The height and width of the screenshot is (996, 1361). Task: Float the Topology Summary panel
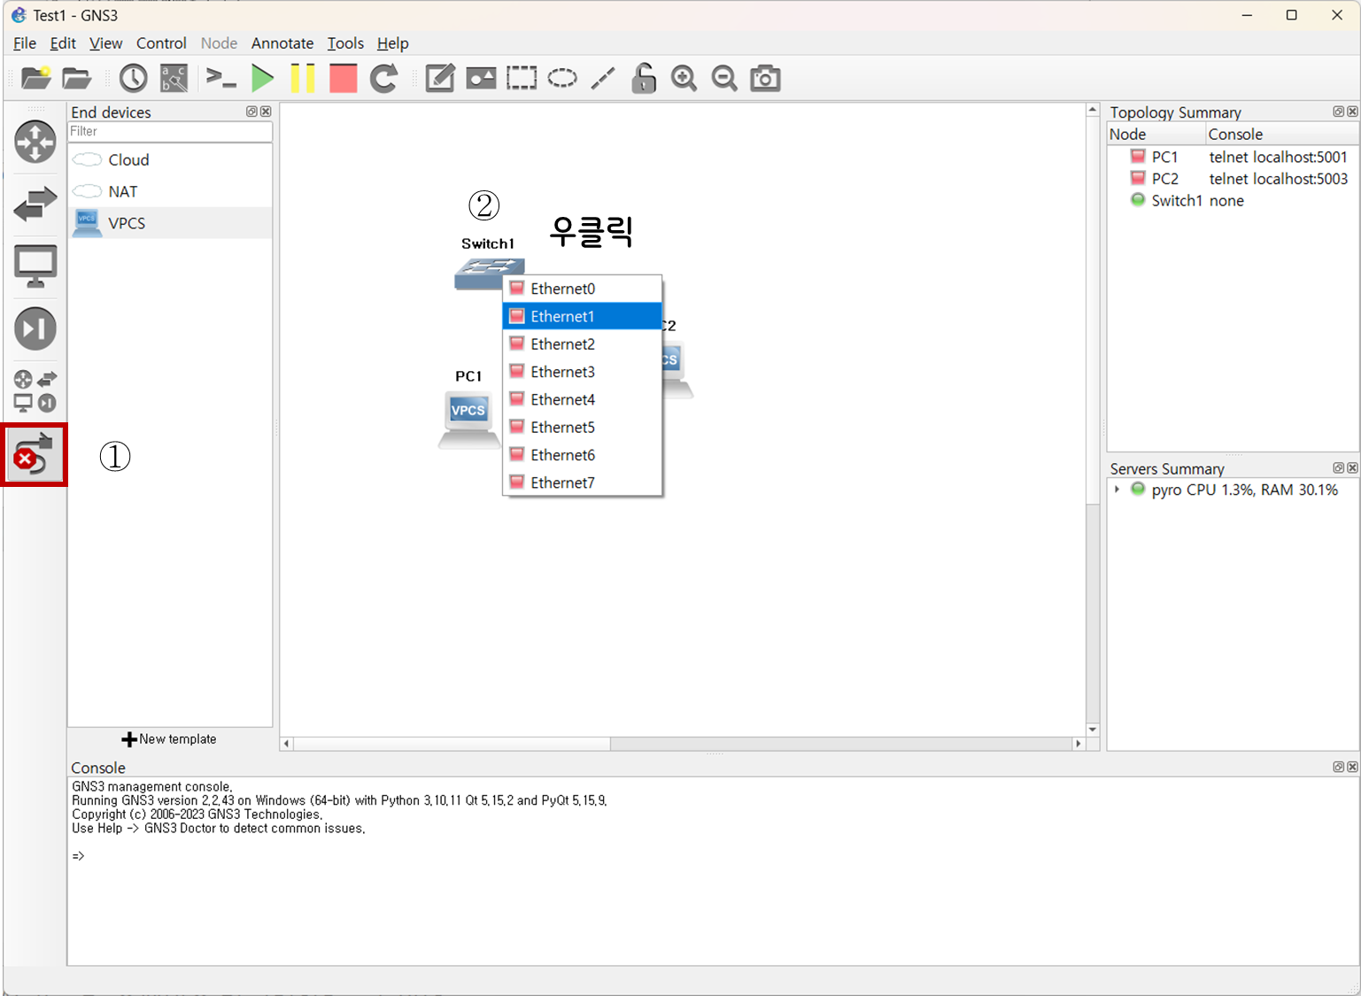click(x=1339, y=112)
